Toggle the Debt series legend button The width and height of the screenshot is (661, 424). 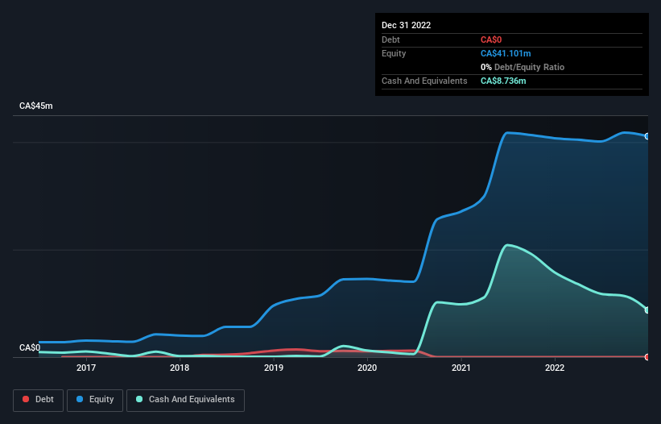coord(38,400)
